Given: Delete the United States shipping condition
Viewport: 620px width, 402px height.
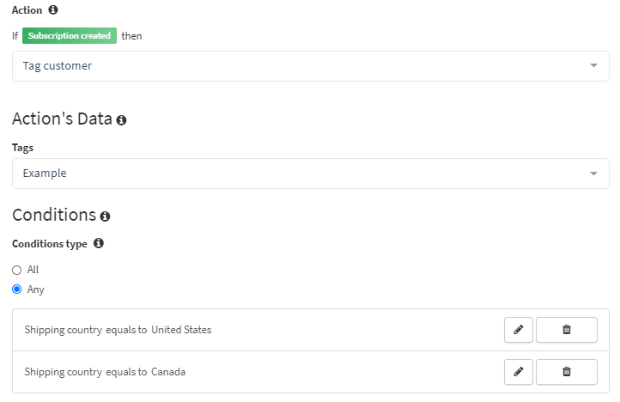Looking at the screenshot, I should 567,330.
